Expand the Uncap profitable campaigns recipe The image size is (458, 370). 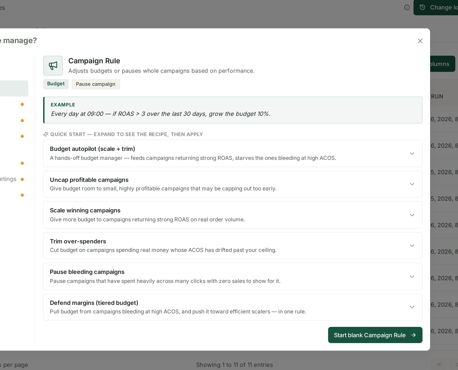coord(233,184)
